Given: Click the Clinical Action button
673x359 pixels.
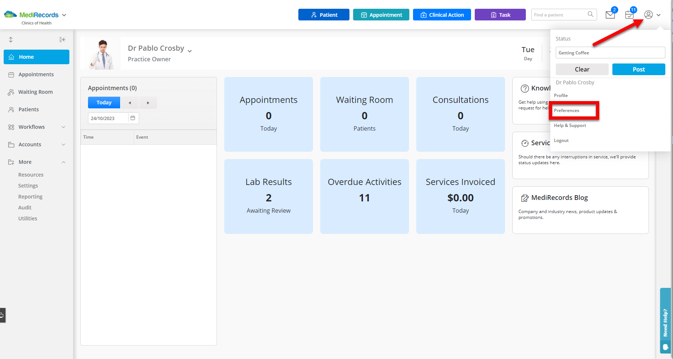Looking at the screenshot, I should tap(442, 15).
